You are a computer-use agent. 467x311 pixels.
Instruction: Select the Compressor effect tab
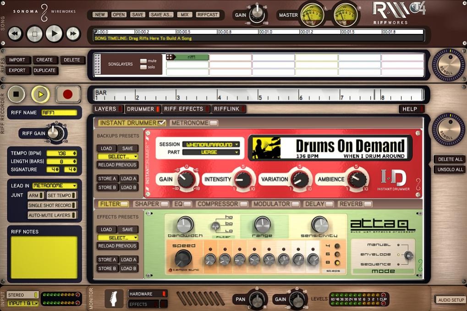pos(222,204)
